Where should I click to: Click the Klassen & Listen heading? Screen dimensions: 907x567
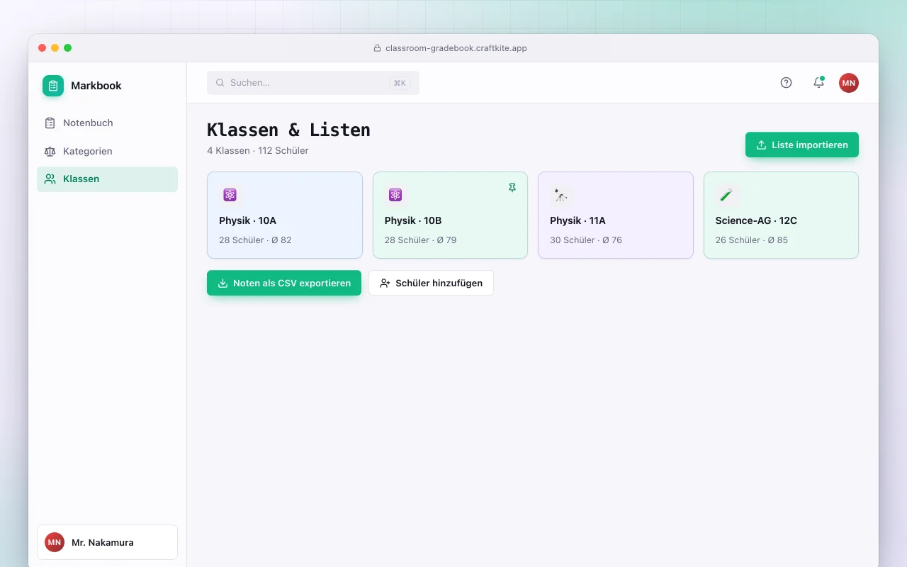(x=288, y=130)
